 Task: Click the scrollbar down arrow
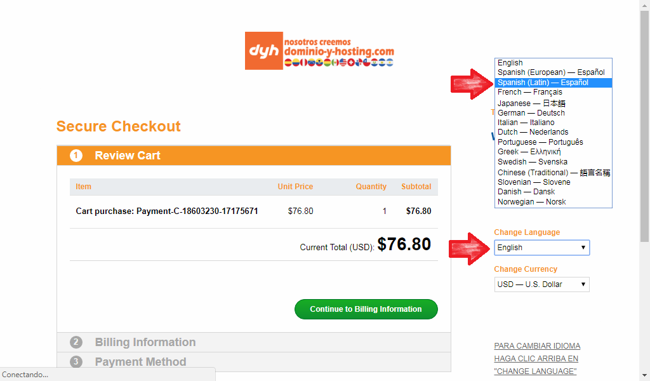pos(644,376)
